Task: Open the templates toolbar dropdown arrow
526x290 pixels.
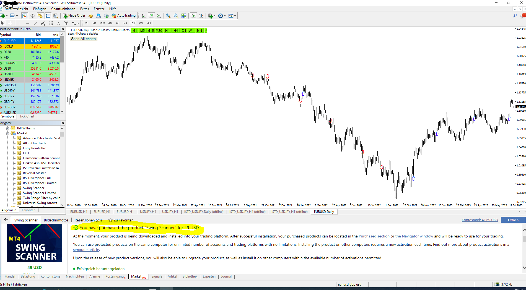Action: (x=235, y=16)
